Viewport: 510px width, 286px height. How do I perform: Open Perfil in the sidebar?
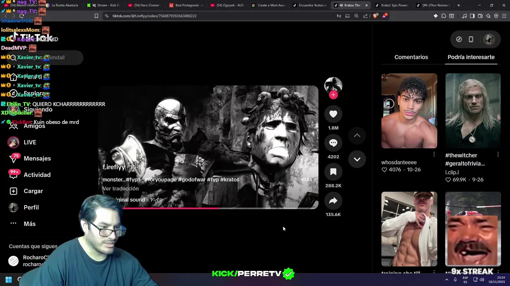click(x=24, y=207)
